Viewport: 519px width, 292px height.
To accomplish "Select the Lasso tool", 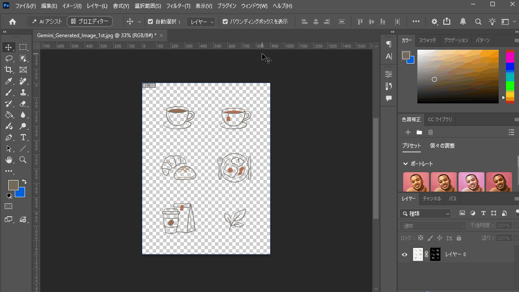I will pyautogui.click(x=9, y=58).
